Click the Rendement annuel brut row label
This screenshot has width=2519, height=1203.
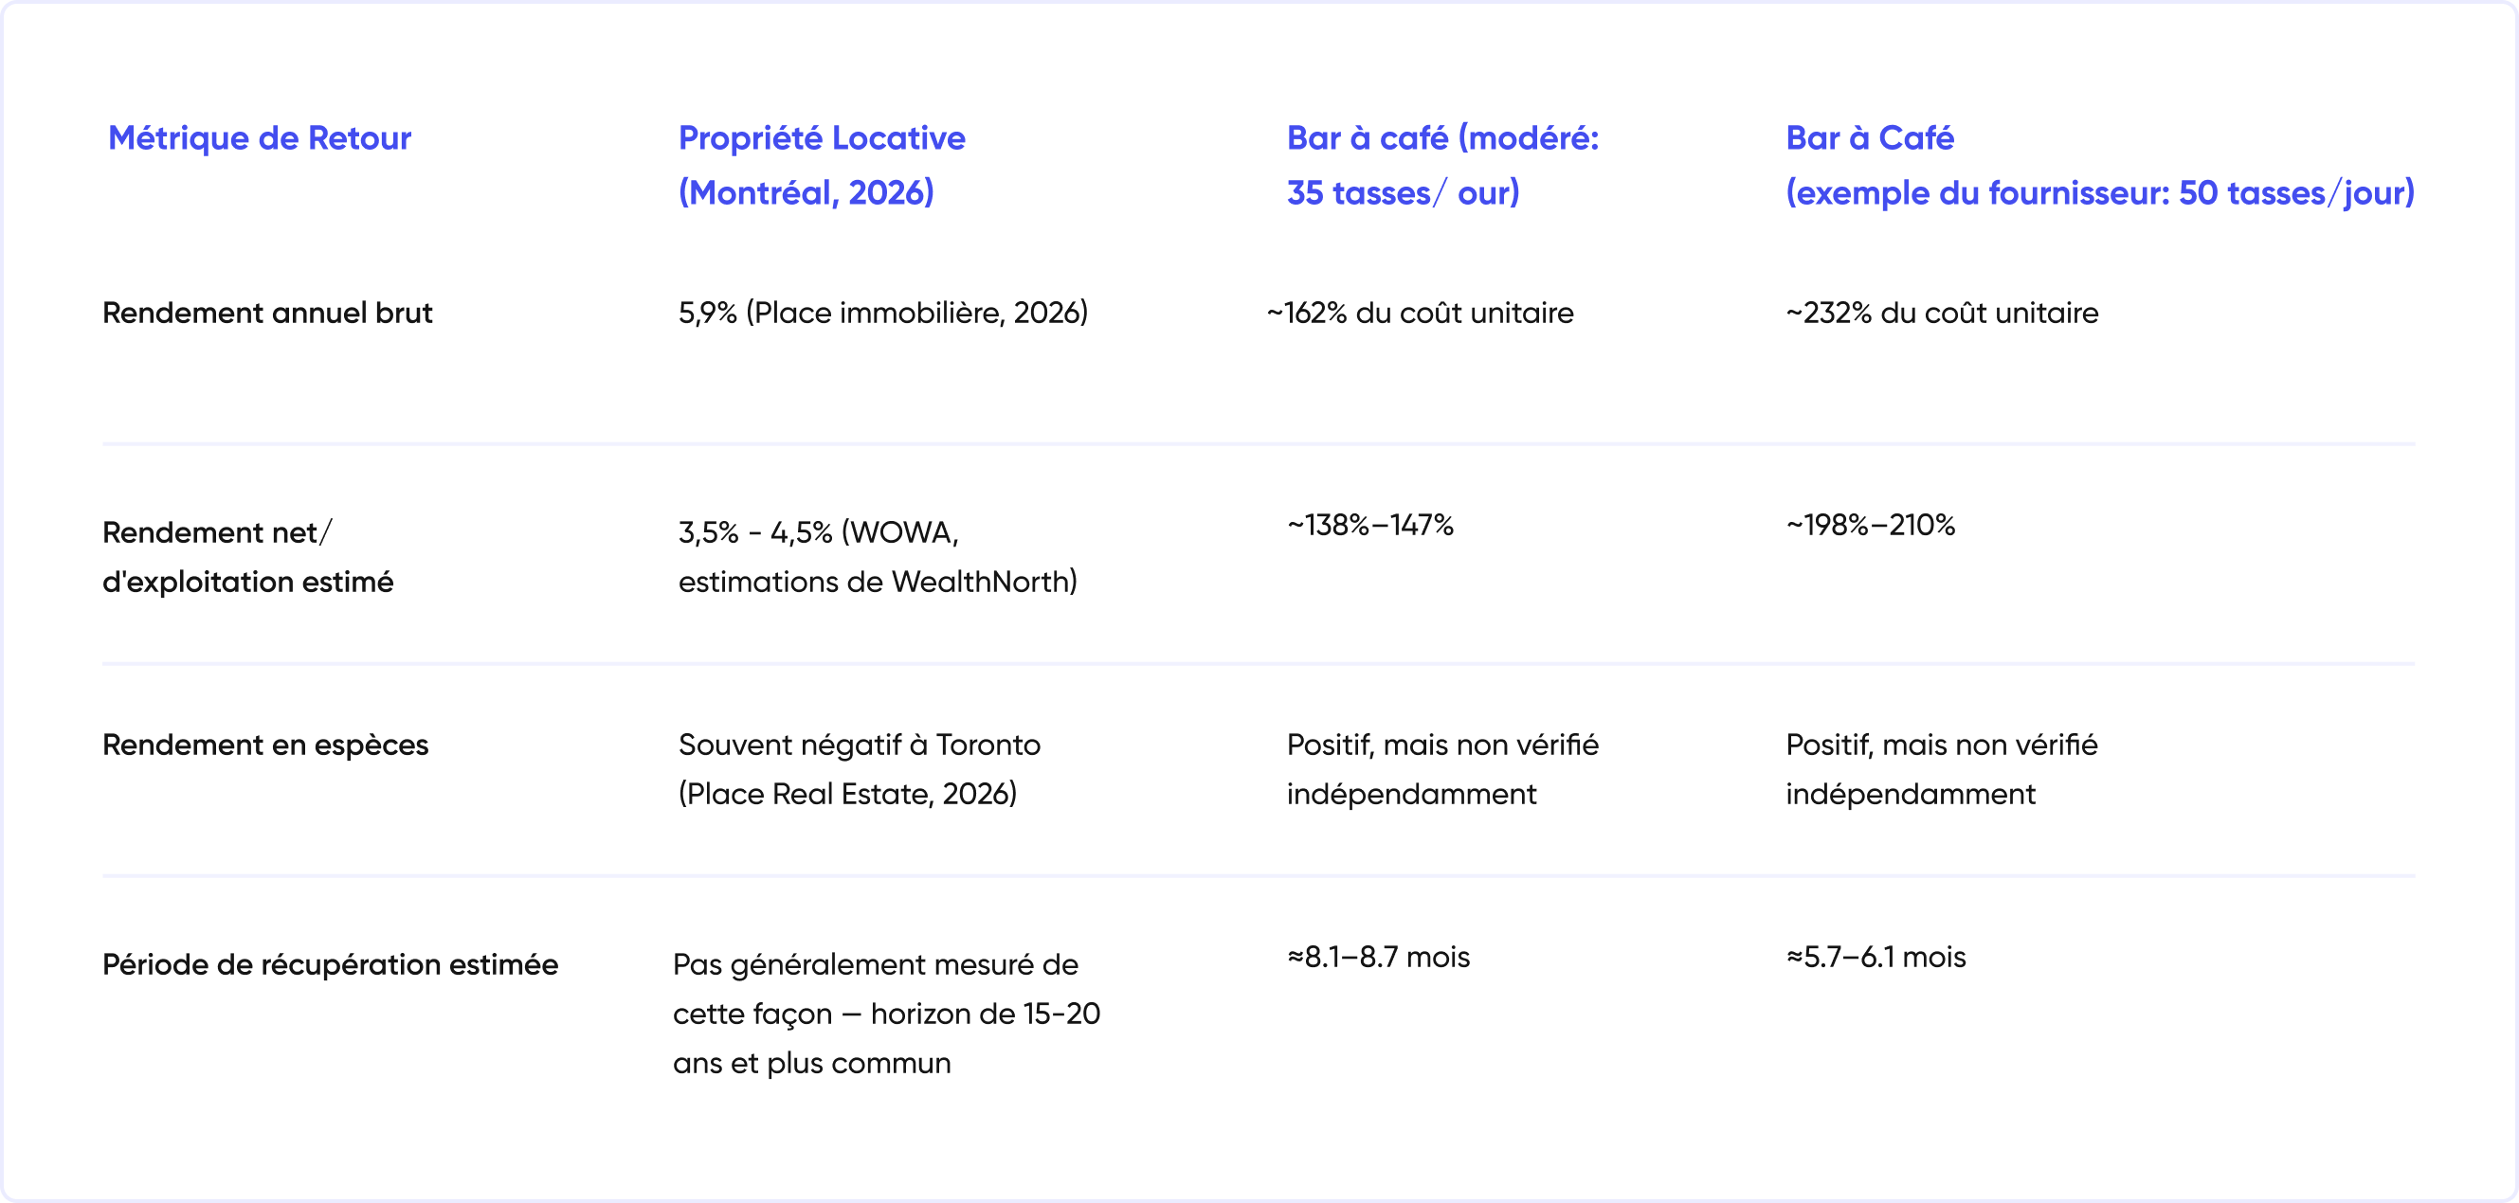pos(267,313)
